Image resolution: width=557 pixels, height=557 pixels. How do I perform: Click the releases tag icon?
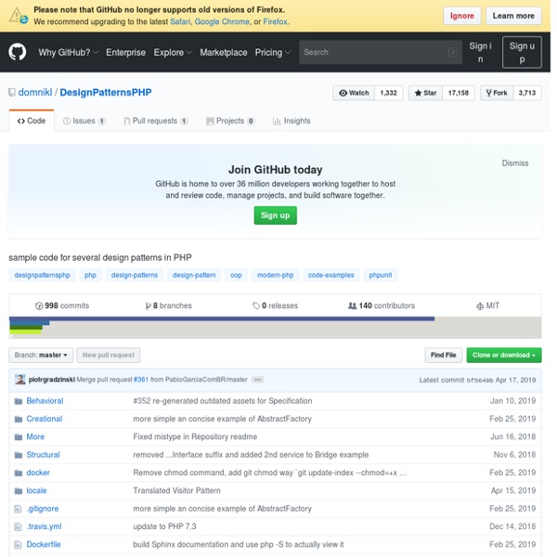pyautogui.click(x=256, y=305)
